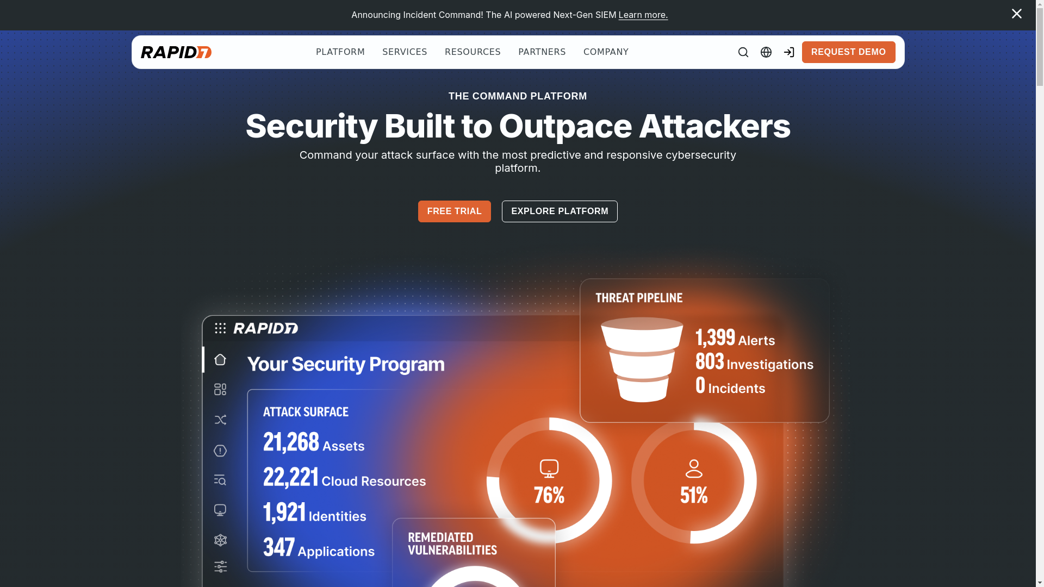Click the 1,399 Alerts text
This screenshot has height=587, width=1044.
point(735,338)
